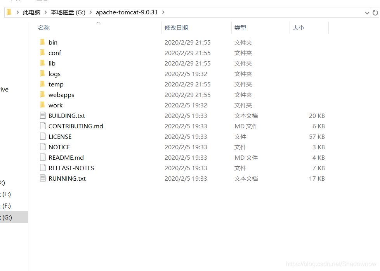Click the apache-tomcat-9.0.31 breadcrumb segment
Screen dimensions: 380x271
click(127, 12)
